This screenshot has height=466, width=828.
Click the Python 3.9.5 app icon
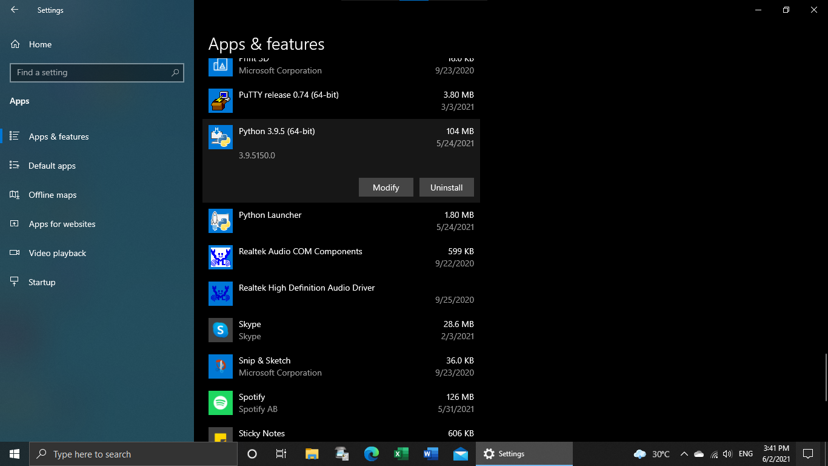[x=220, y=137]
